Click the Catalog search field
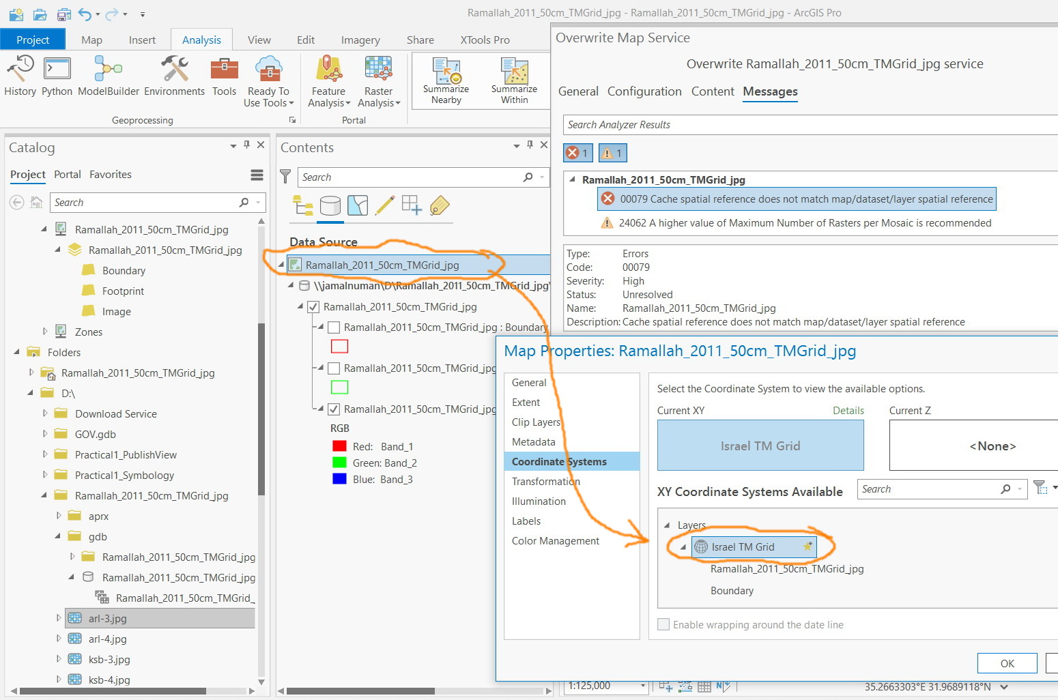The image size is (1058, 700). tap(158, 203)
